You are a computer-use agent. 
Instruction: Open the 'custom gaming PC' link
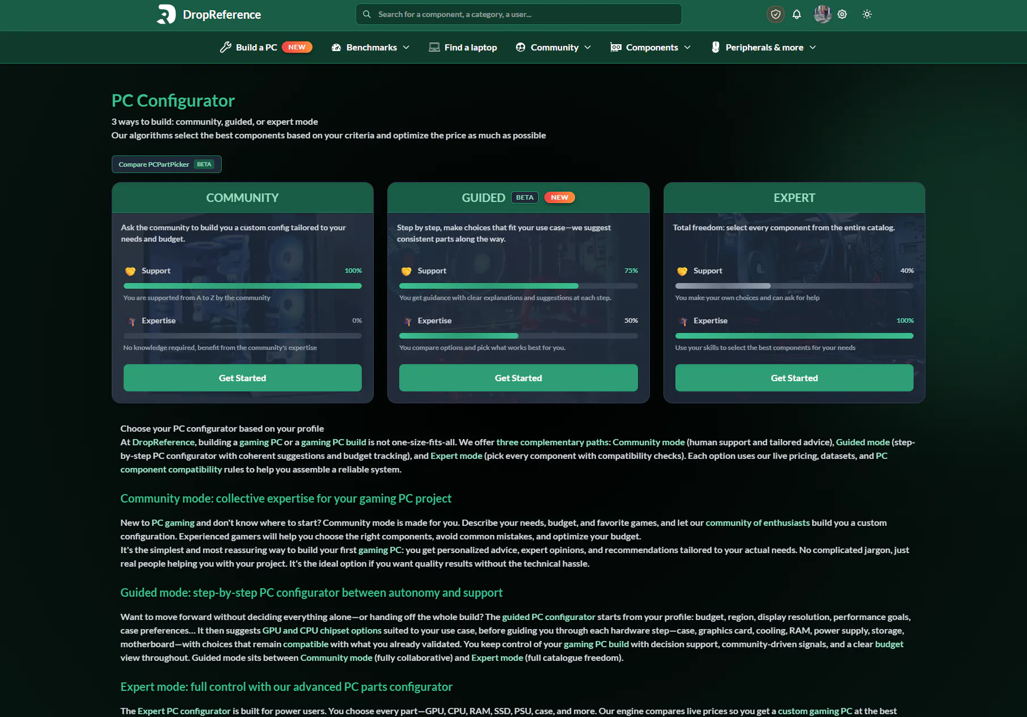click(815, 711)
